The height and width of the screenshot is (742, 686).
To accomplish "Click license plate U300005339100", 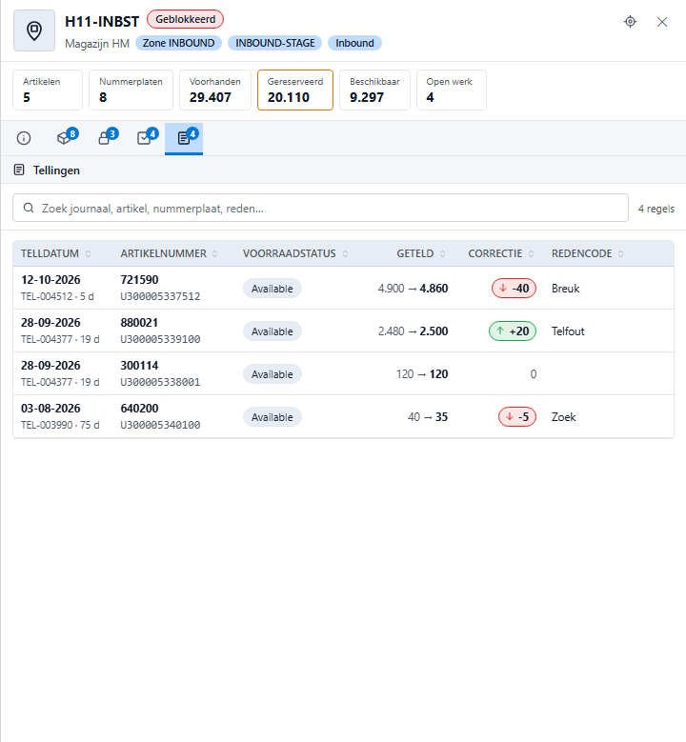I will pos(160,339).
